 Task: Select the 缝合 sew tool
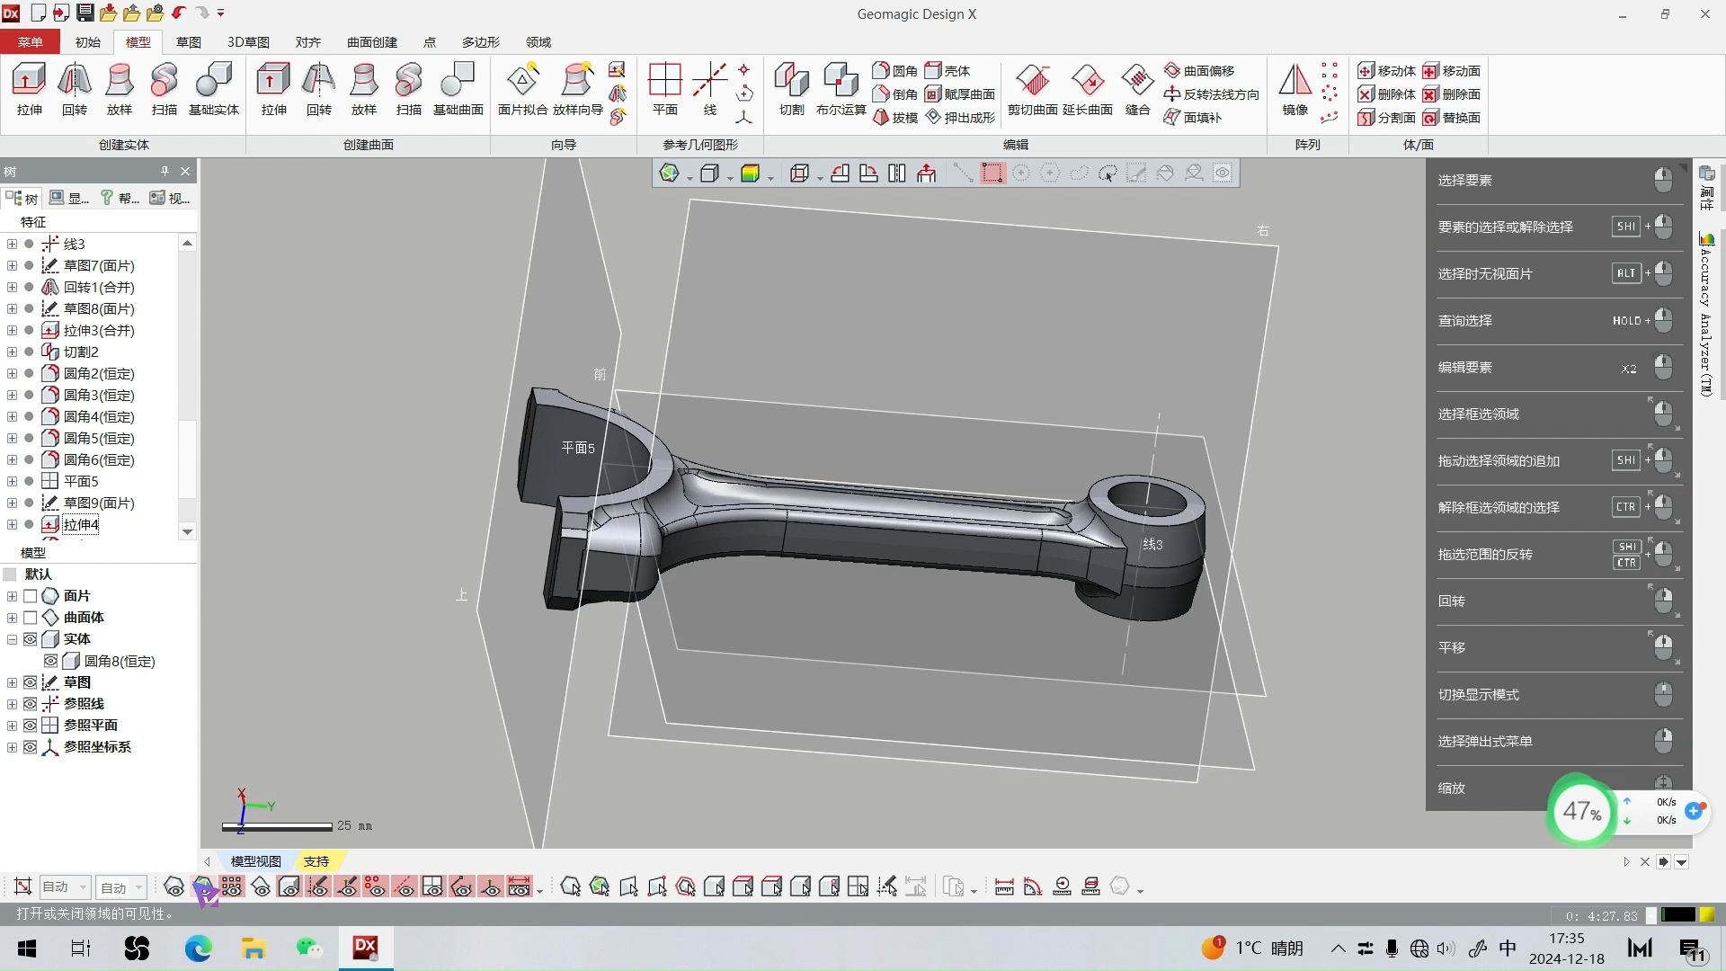point(1136,90)
